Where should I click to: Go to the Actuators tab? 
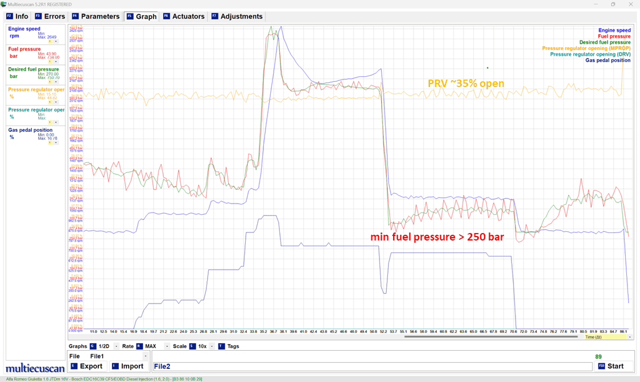click(x=184, y=16)
